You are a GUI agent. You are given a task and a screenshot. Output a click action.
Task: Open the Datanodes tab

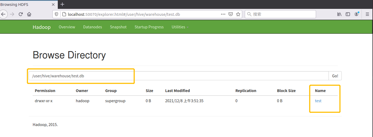click(93, 27)
